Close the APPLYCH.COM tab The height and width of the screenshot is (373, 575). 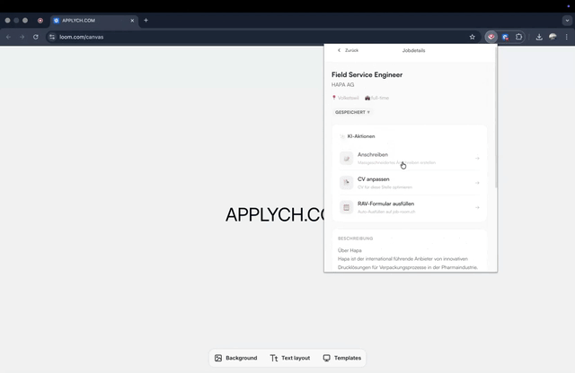[132, 21]
